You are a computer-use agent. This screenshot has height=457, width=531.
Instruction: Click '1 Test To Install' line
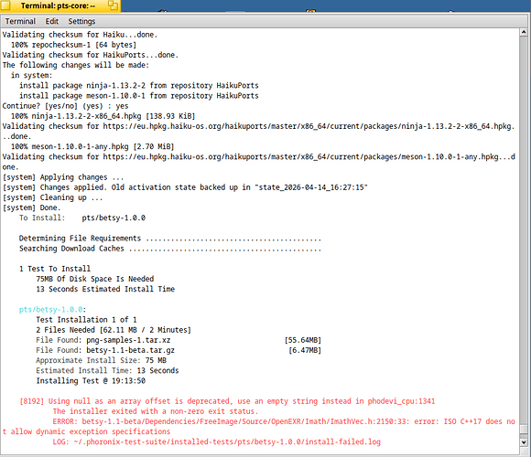(x=55, y=269)
